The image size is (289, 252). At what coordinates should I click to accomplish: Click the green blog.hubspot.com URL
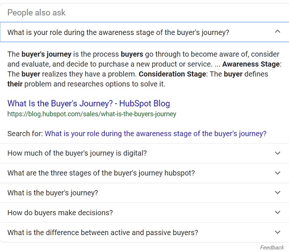pyautogui.click(x=92, y=114)
